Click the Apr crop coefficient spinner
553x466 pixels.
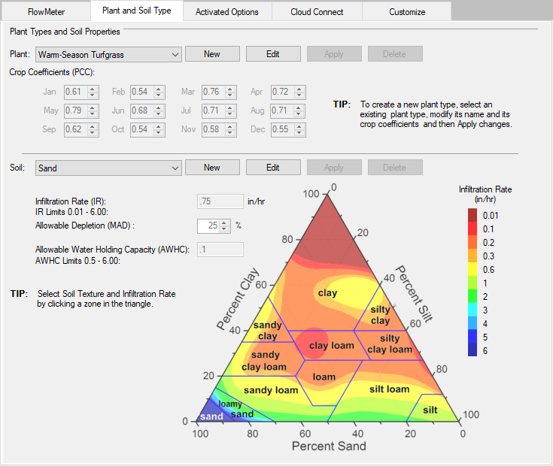[299, 92]
